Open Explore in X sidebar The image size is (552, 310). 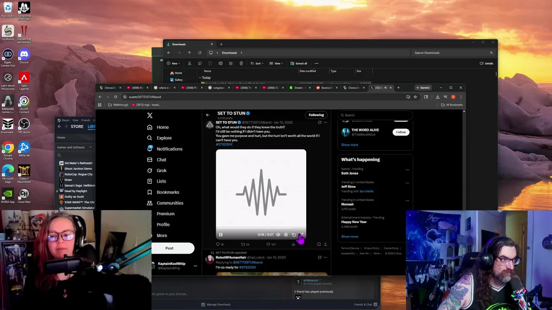point(159,138)
